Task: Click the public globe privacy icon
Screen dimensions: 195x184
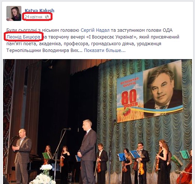Action: point(47,17)
